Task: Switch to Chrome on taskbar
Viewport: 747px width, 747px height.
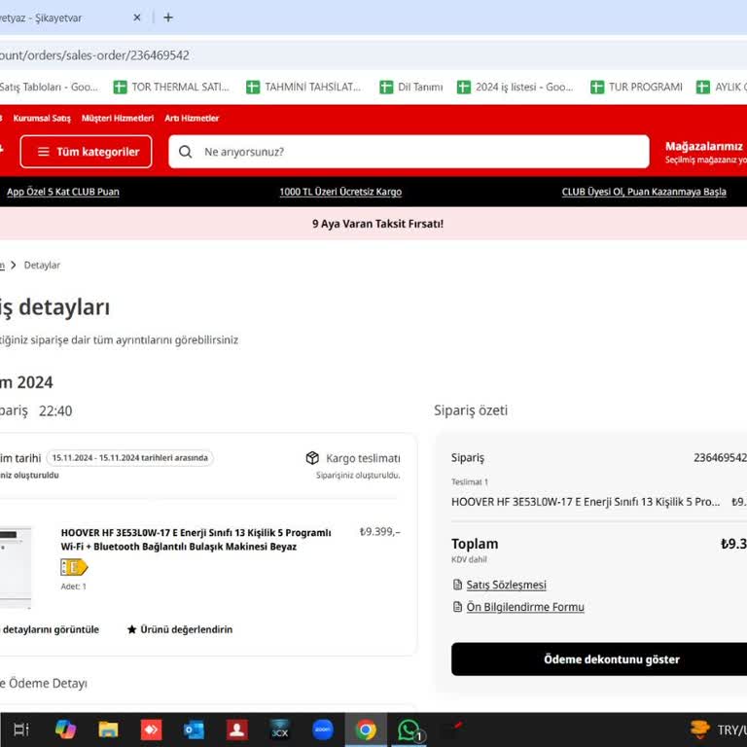Action: coord(366,729)
